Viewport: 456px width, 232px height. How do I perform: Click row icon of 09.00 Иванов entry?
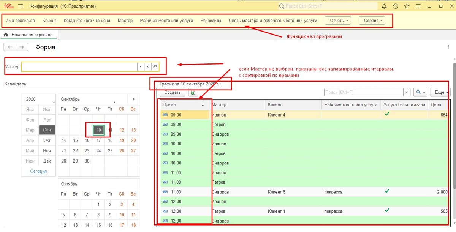(x=165, y=115)
